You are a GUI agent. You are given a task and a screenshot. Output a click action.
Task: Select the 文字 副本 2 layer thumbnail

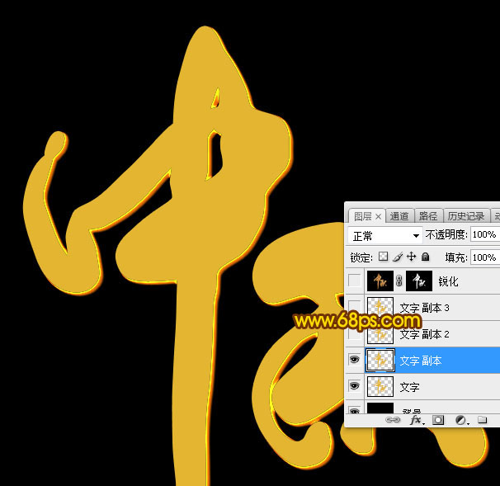pos(380,333)
